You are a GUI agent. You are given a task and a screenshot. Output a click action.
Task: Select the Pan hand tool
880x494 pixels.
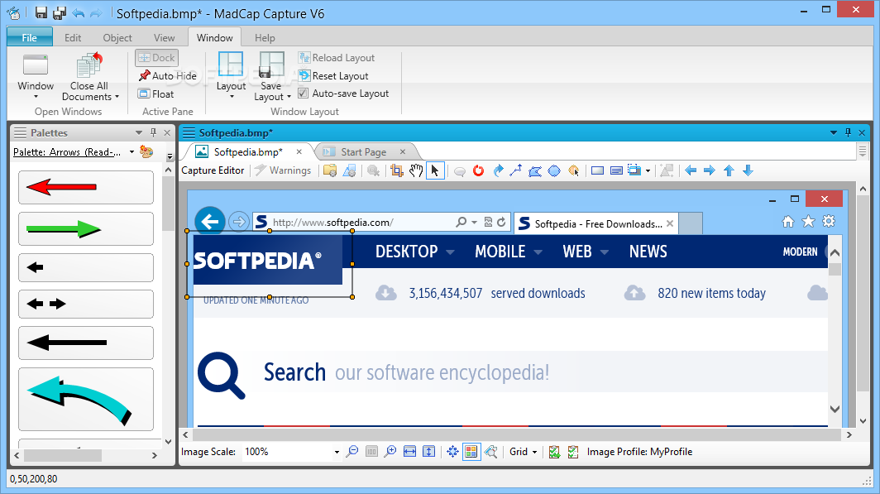click(416, 170)
